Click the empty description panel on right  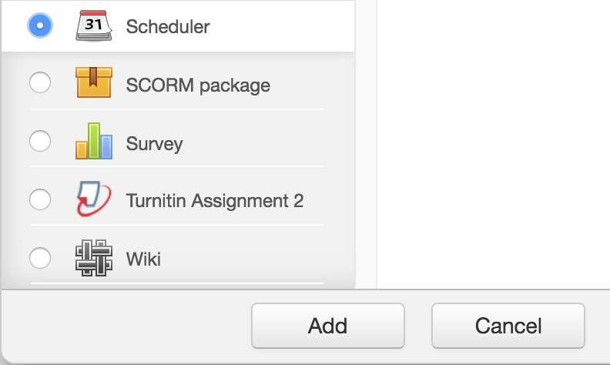point(493,144)
